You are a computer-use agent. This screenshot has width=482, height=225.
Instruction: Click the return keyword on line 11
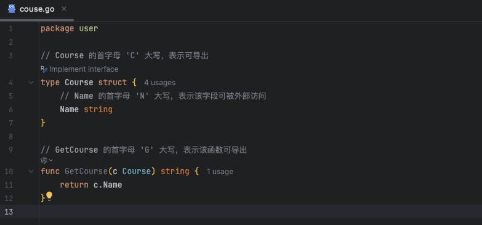pos(74,185)
